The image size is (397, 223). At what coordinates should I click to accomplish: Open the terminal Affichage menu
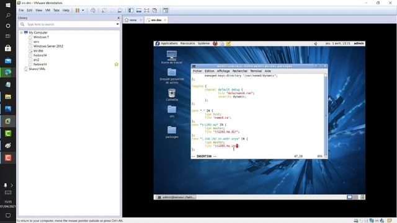click(223, 71)
